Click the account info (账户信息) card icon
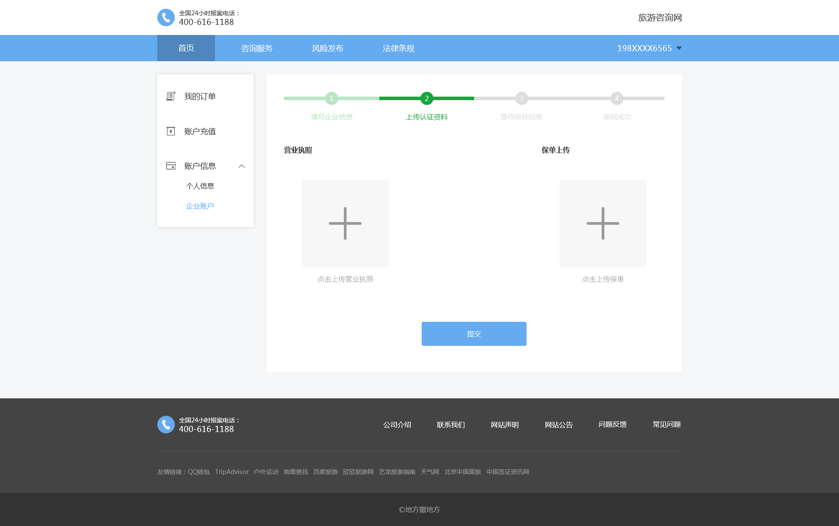Image resolution: width=839 pixels, height=526 pixels. click(x=171, y=166)
